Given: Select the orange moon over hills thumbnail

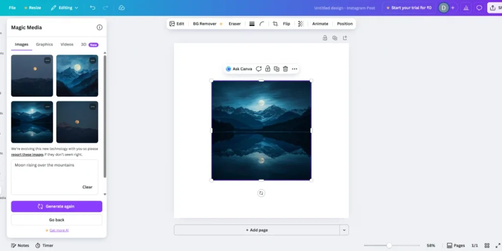Looking at the screenshot, I should [x=77, y=122].
